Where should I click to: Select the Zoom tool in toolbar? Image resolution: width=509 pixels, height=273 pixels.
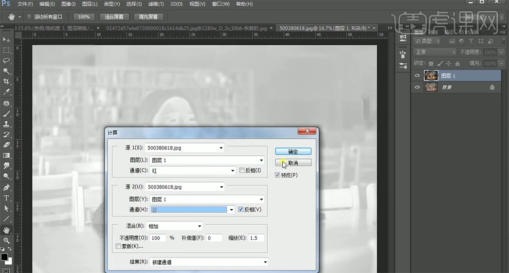pyautogui.click(x=7, y=240)
